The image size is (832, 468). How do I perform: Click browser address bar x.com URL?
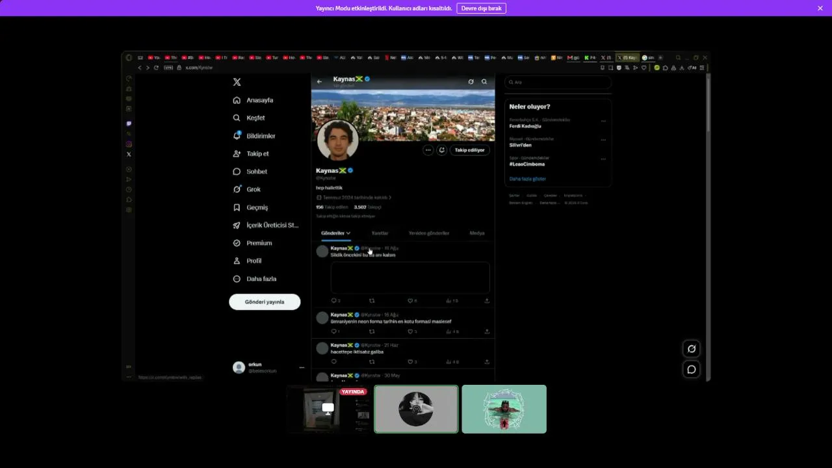[199, 68]
